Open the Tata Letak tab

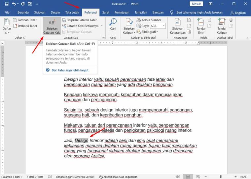coord(72,13)
